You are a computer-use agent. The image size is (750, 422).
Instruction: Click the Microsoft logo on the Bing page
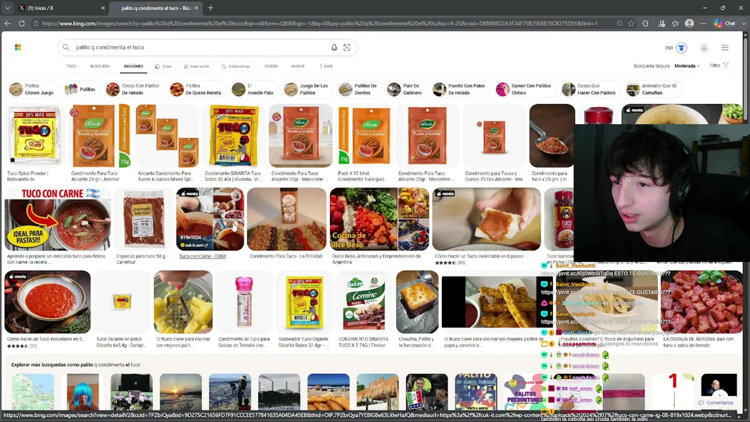[x=18, y=47]
